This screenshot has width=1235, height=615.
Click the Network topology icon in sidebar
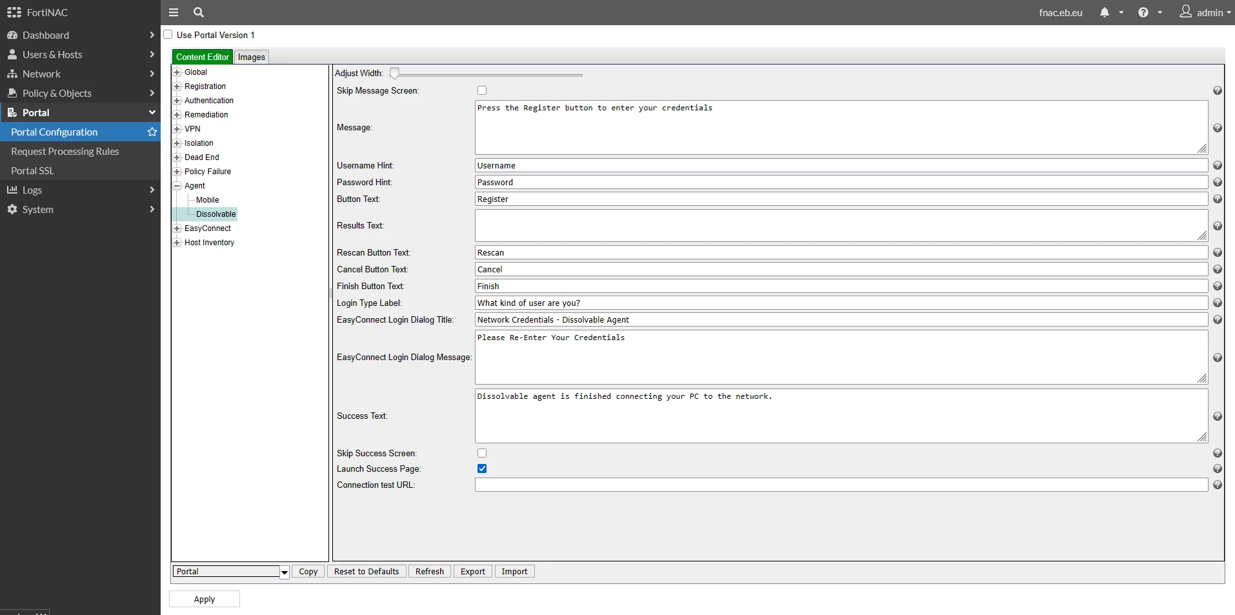point(12,74)
